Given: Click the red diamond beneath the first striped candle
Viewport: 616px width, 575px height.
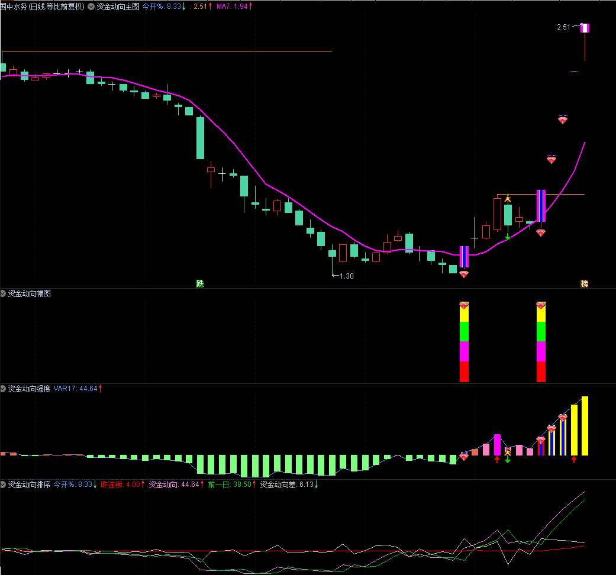Looking at the screenshot, I should pos(464,274).
